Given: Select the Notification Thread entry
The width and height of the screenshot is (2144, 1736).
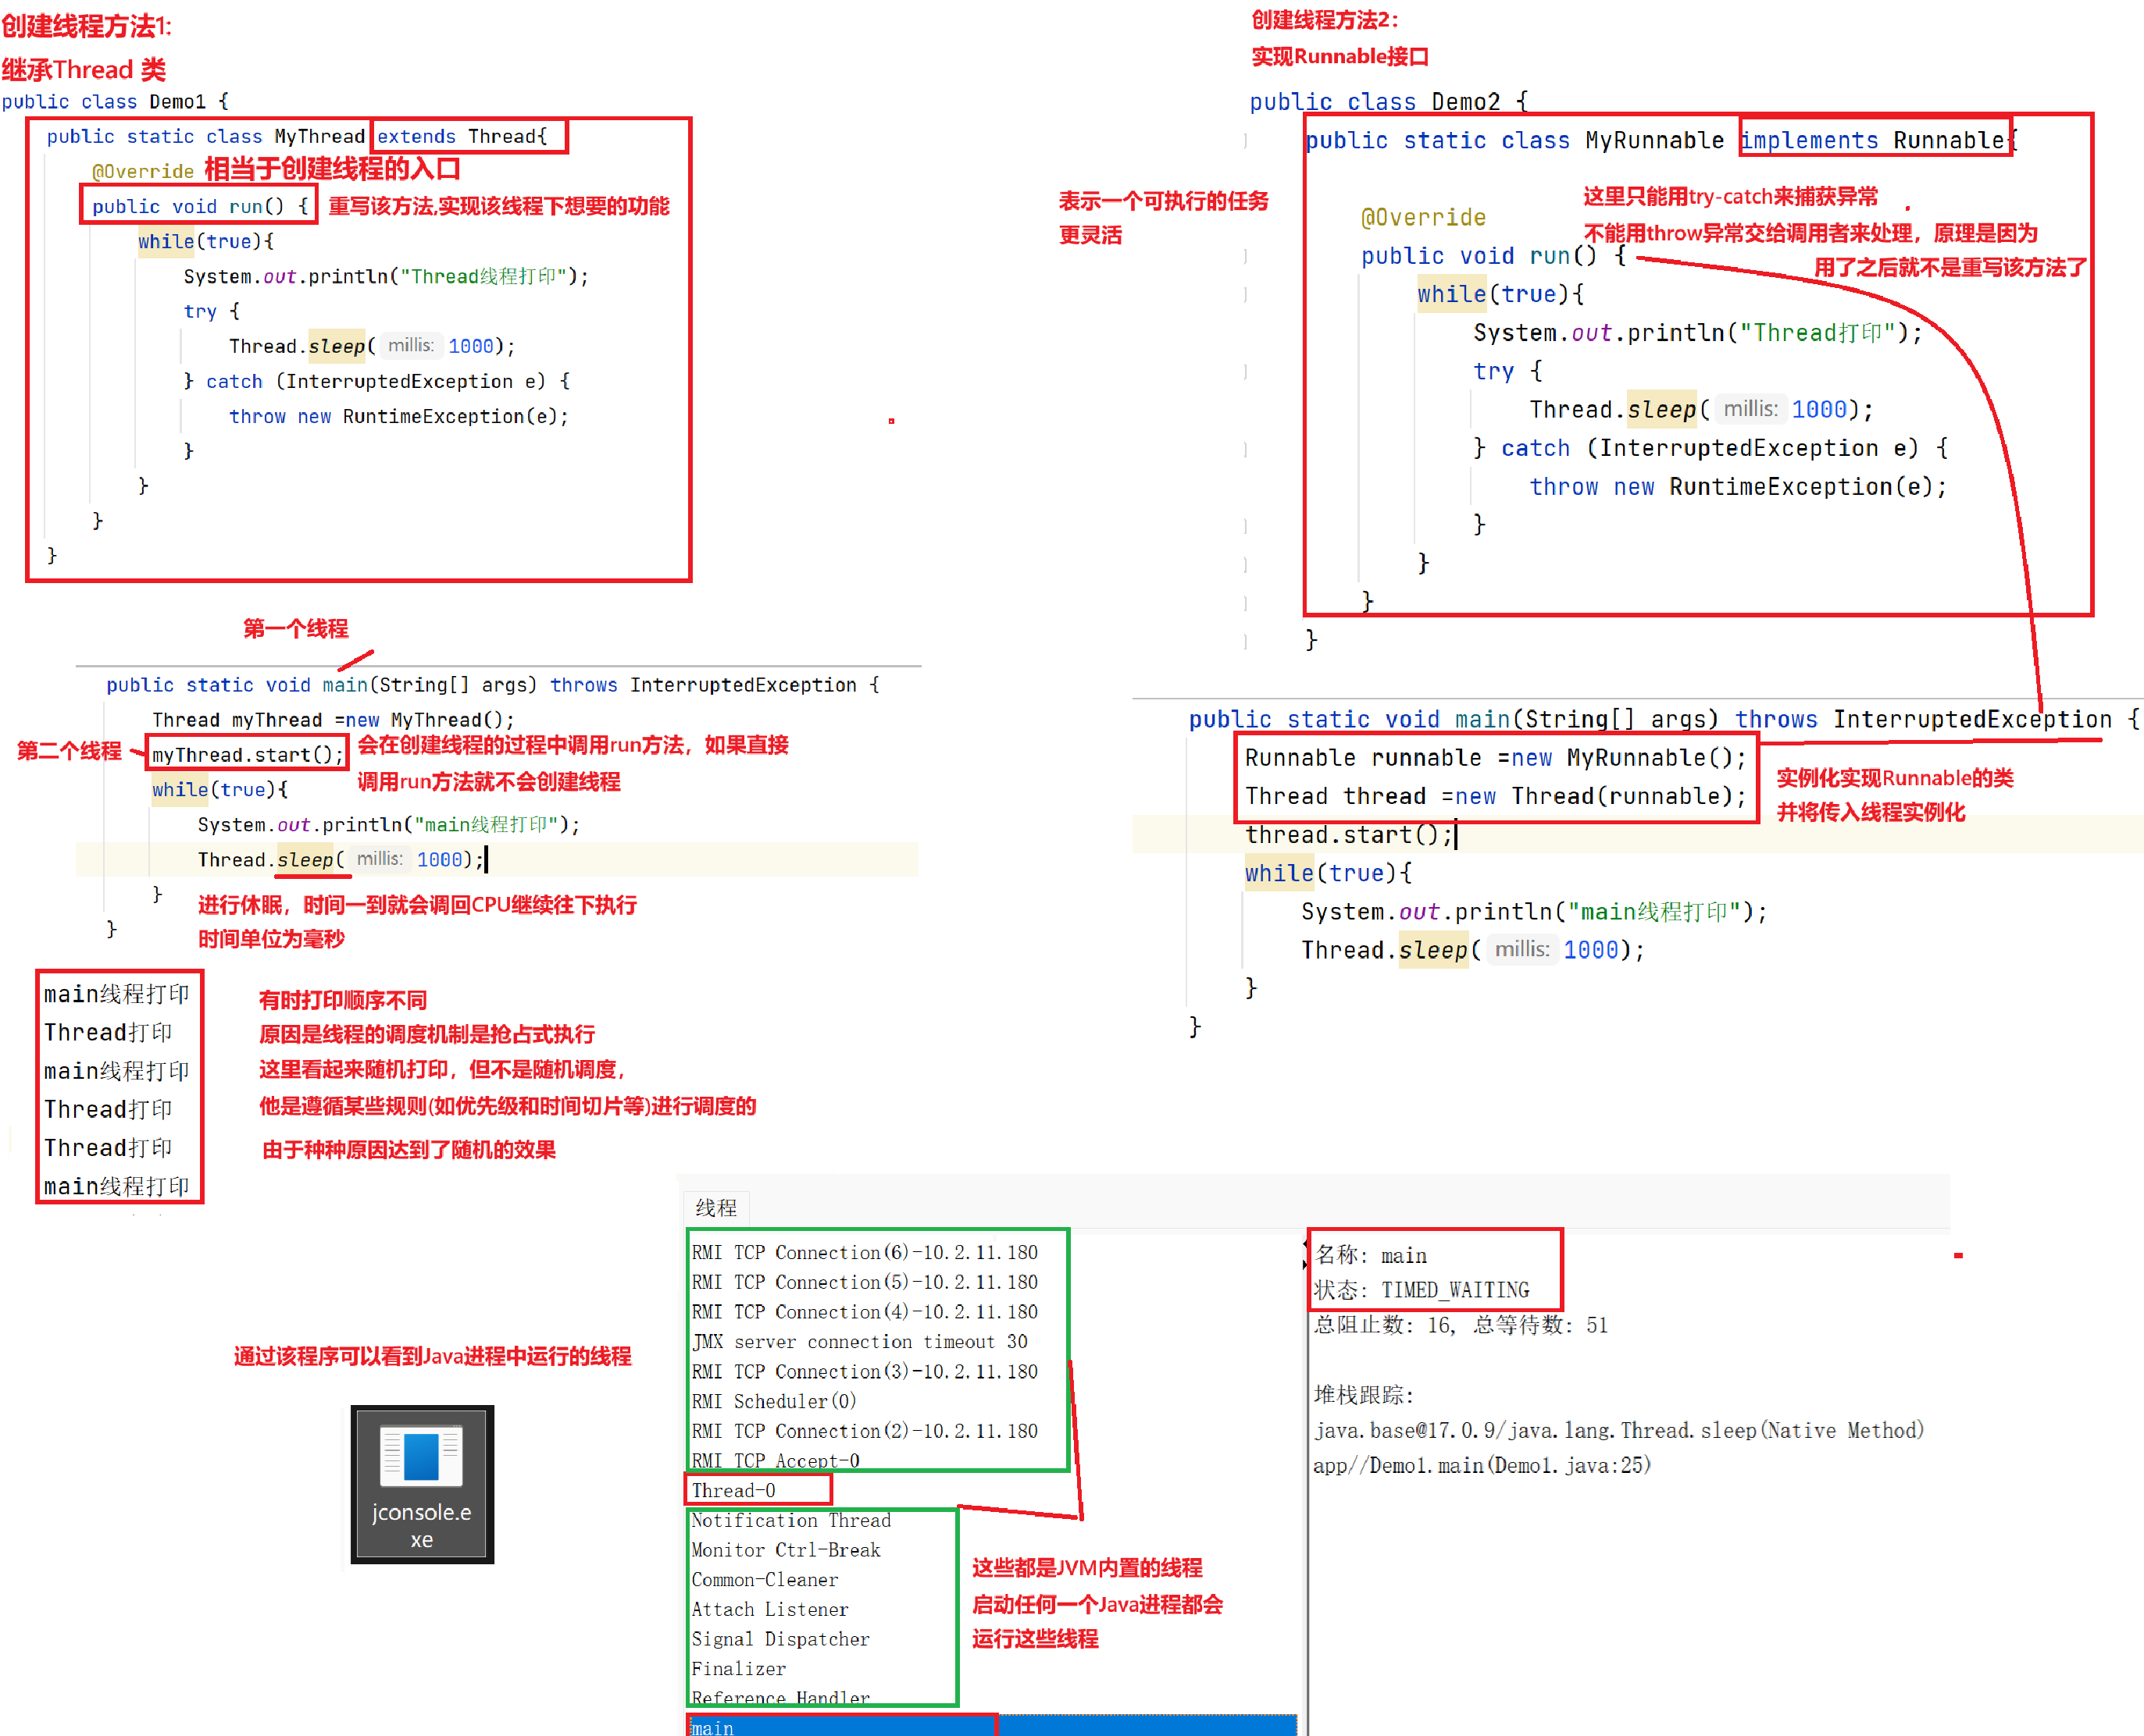Looking at the screenshot, I should point(790,1520).
